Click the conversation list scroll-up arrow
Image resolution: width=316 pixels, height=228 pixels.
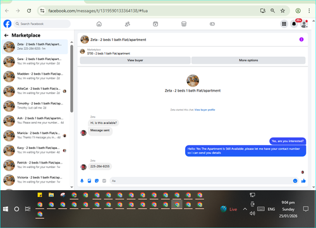71,42
